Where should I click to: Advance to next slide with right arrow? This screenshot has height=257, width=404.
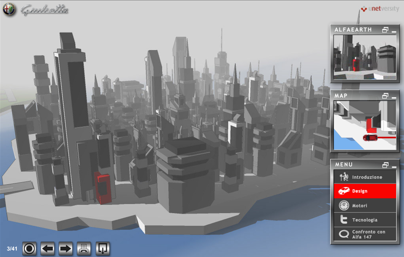[66, 249]
